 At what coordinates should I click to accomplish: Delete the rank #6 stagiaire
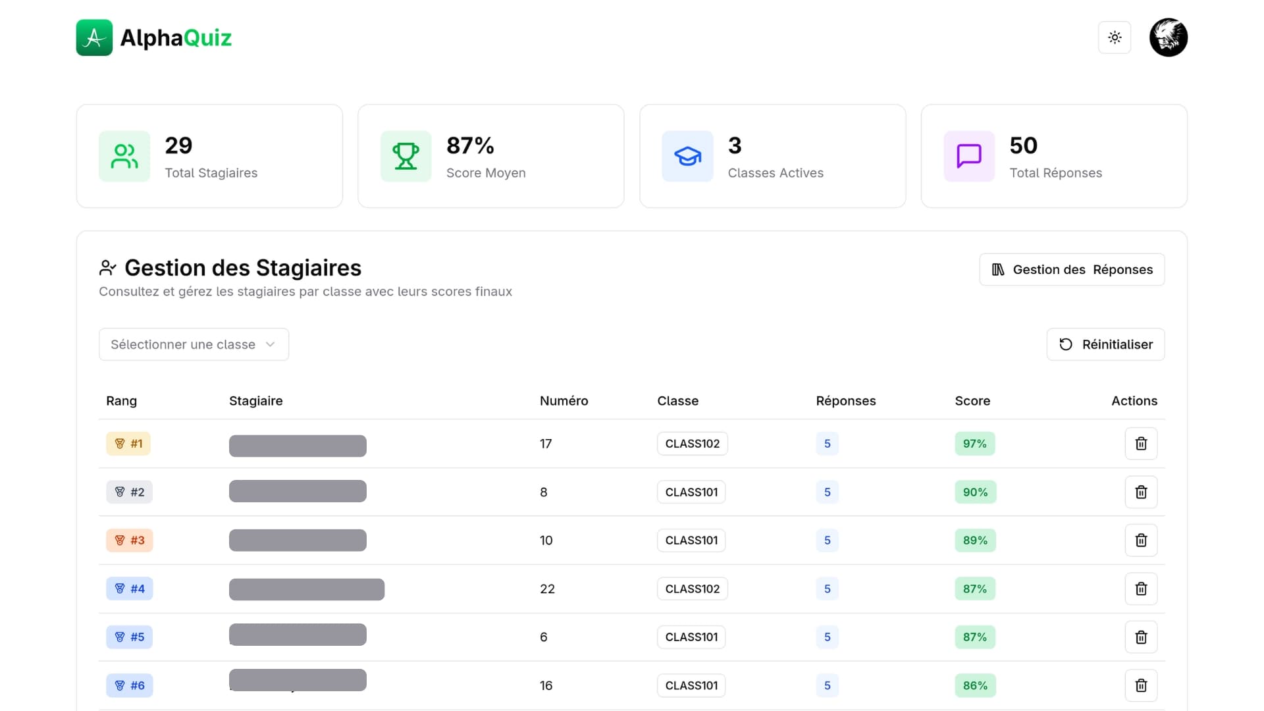(1141, 685)
